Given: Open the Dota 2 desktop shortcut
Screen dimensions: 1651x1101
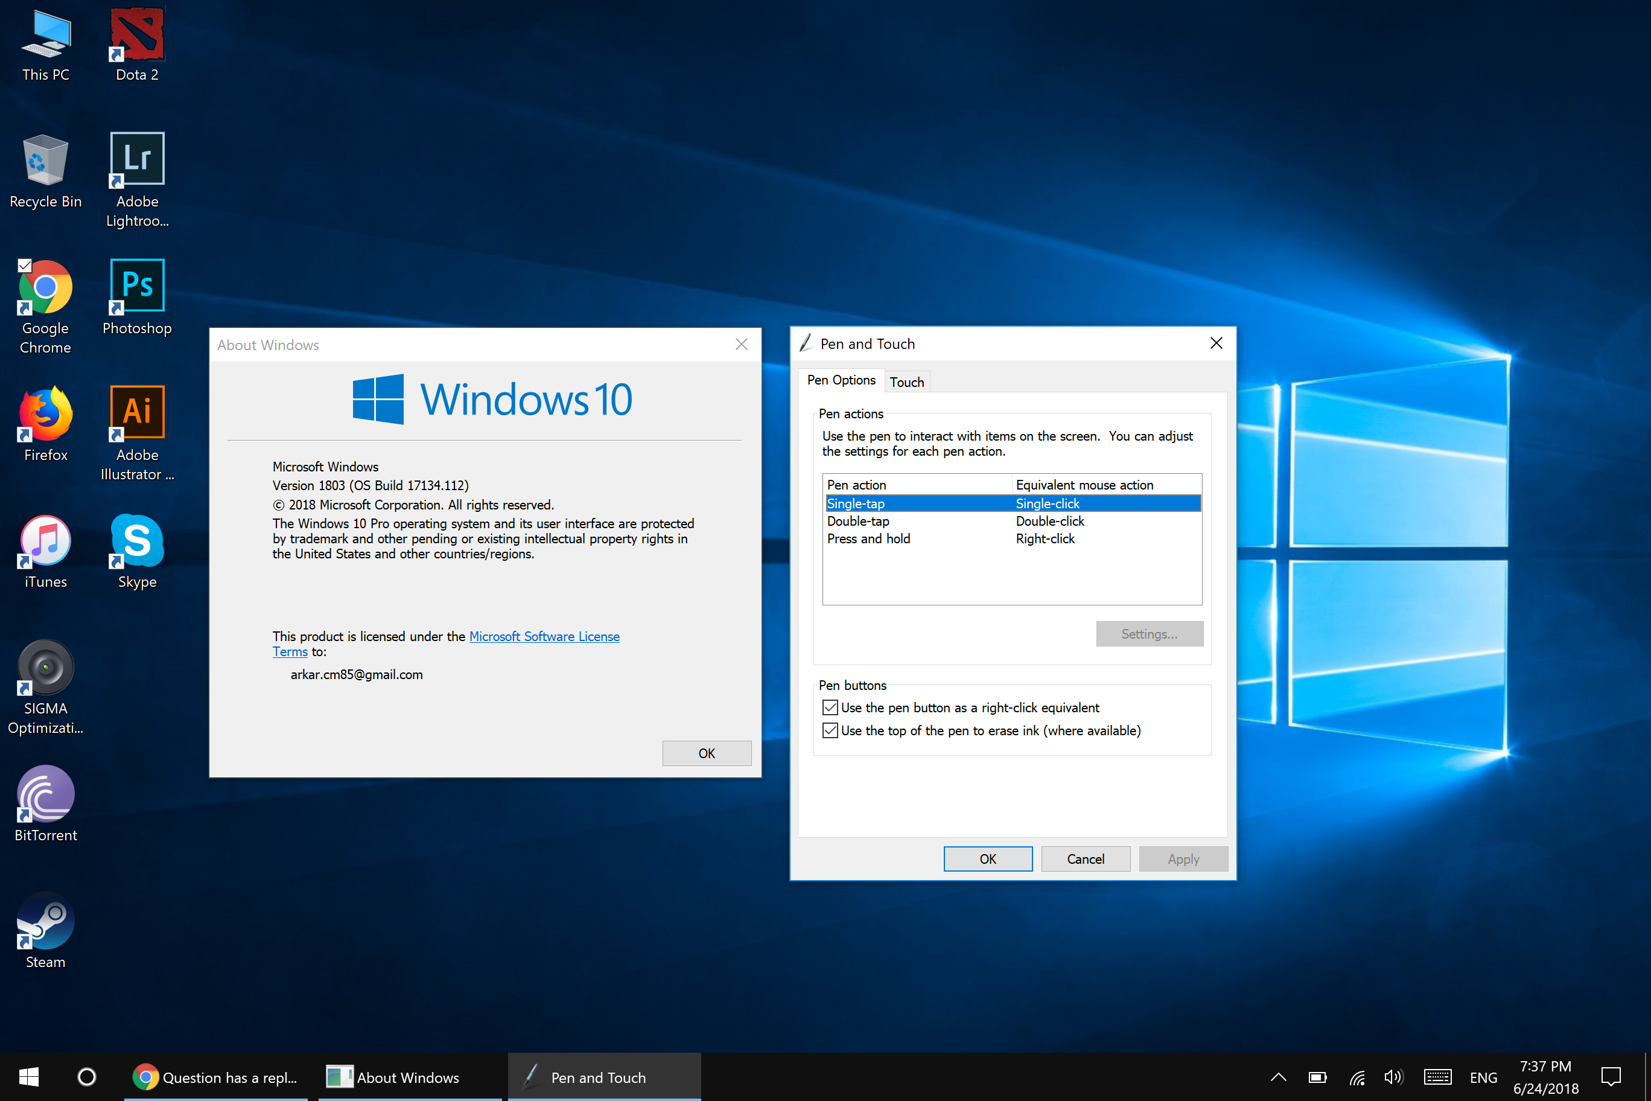Looking at the screenshot, I should (137, 45).
